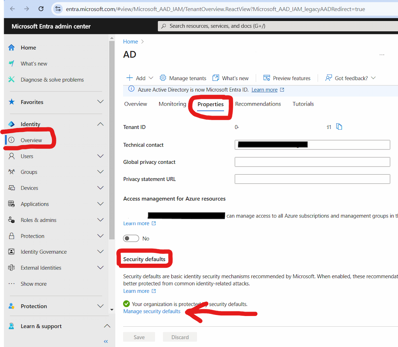This screenshot has width=398, height=347.
Task: Click the What's new sidebar icon
Action: pyautogui.click(x=11, y=63)
